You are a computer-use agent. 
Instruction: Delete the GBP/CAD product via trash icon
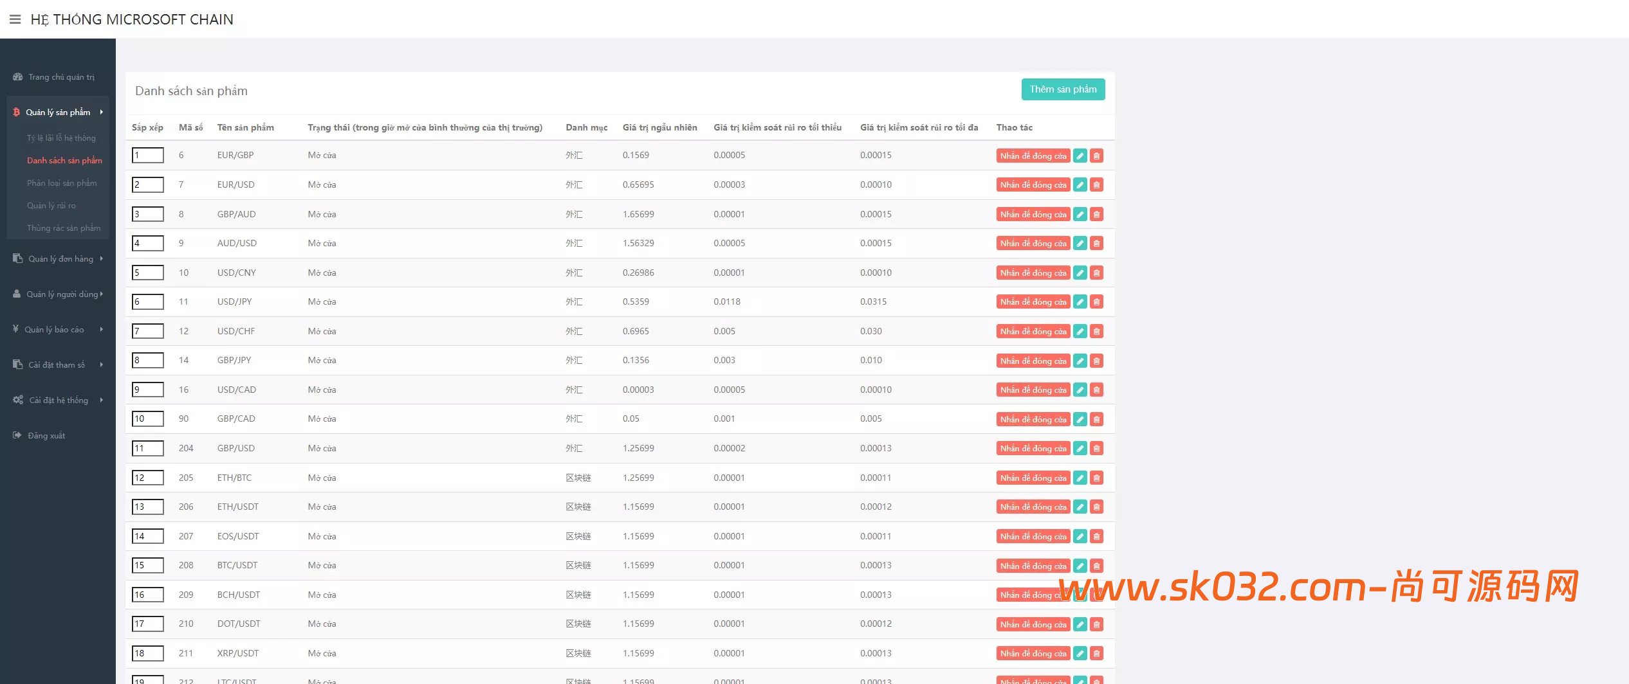pos(1097,420)
